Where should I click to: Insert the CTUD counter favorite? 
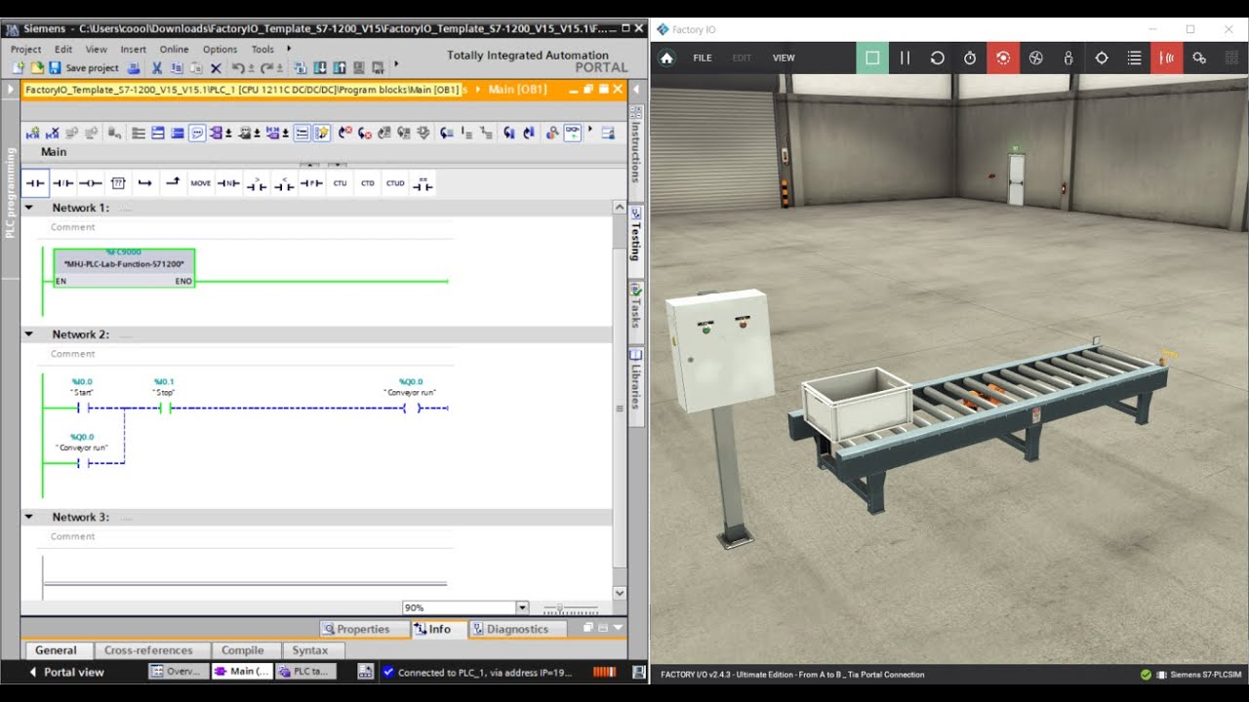click(x=395, y=182)
